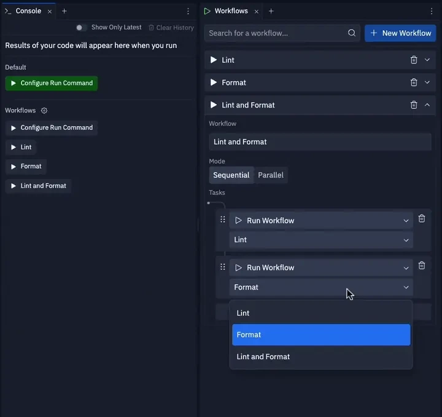Open Console pane three-dot menu
This screenshot has width=442, height=417.
click(188, 11)
